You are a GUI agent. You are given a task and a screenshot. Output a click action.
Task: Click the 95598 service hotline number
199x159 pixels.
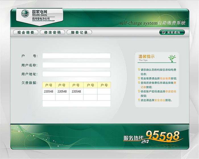coord(163,136)
